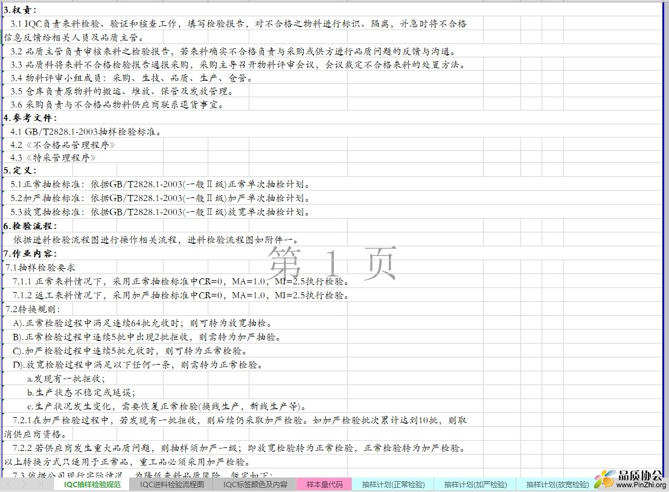669x492 pixels.
Task: Select the cell 4.3《特采管理程序》
Action: pyautogui.click(x=53, y=158)
